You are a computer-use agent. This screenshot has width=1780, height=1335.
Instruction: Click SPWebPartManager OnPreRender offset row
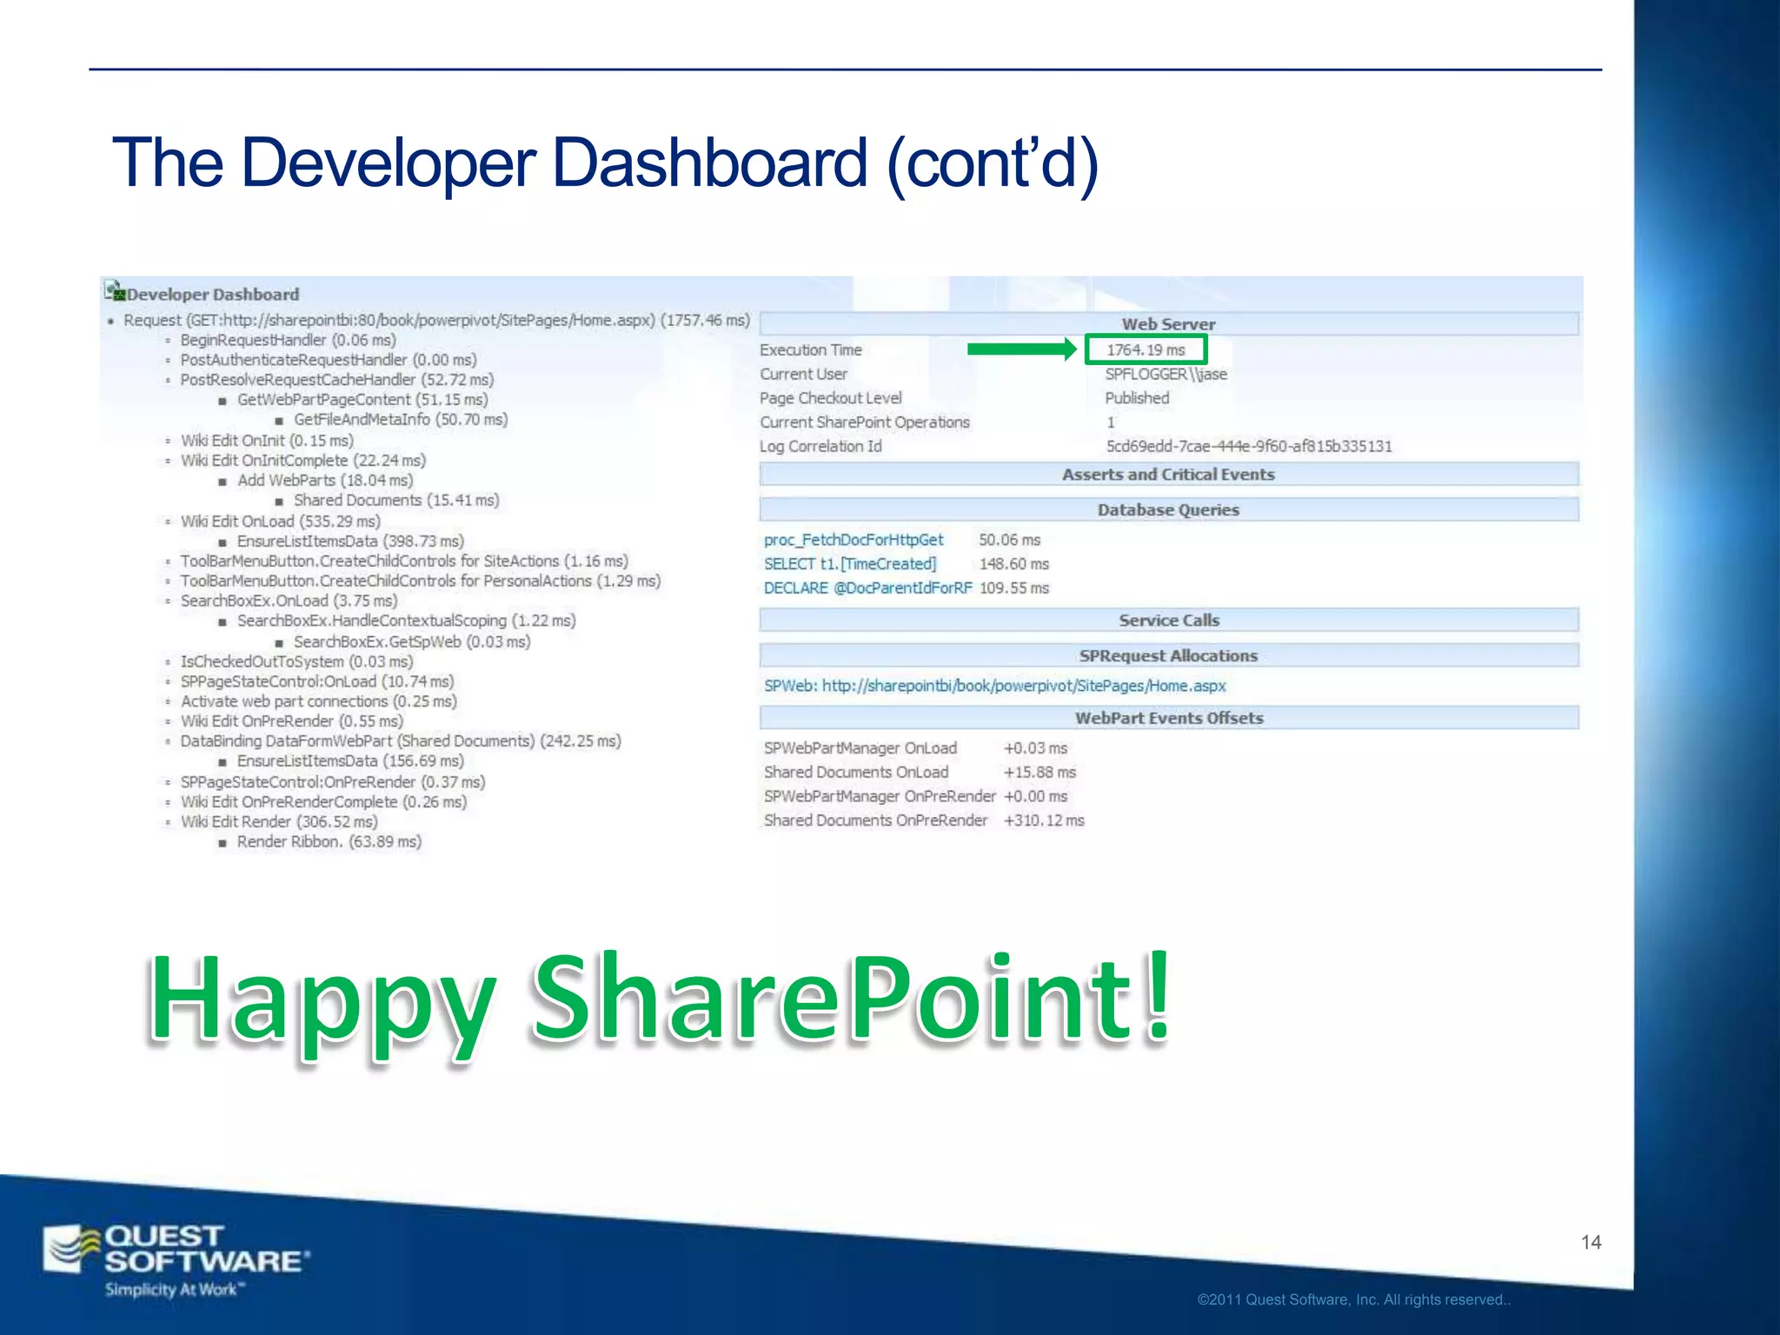tap(915, 797)
